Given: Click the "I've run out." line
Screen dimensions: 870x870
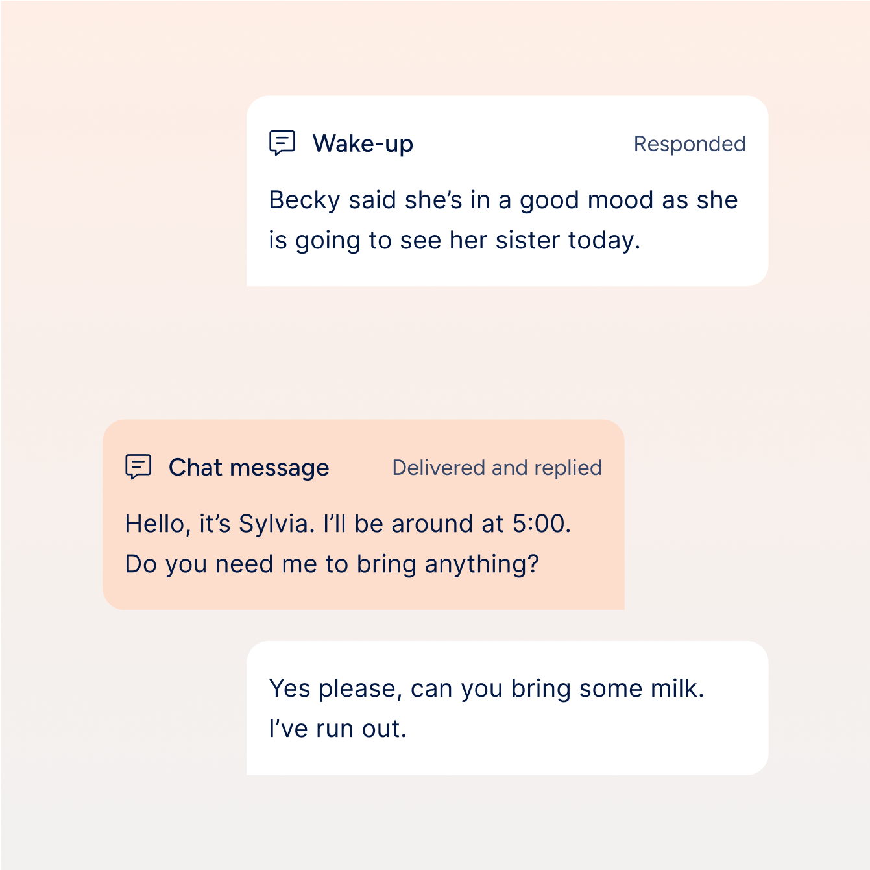Looking at the screenshot, I should 338,729.
